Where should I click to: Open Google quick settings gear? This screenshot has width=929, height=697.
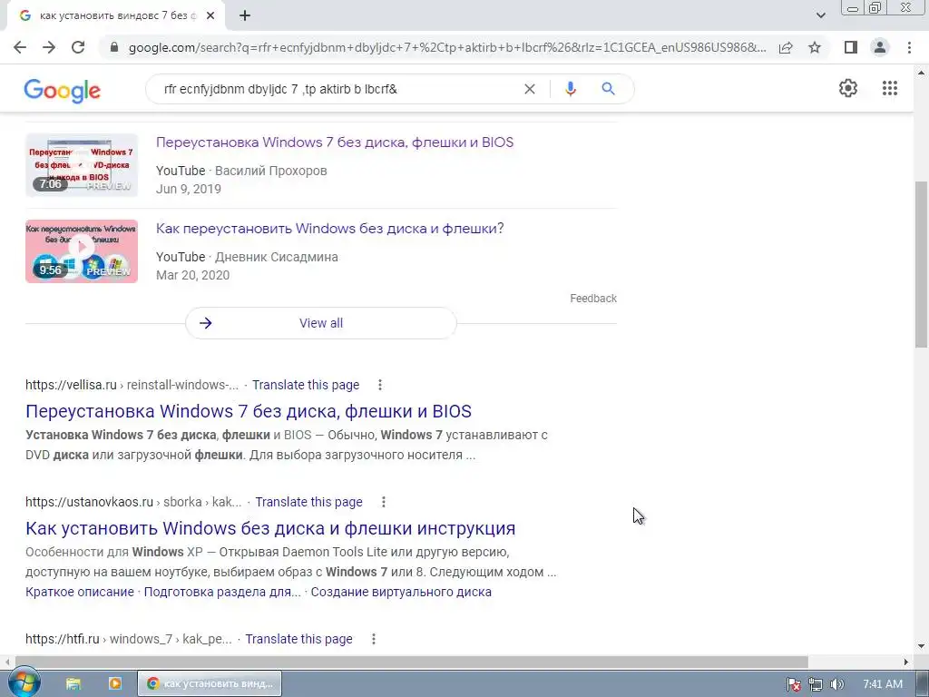(x=848, y=88)
